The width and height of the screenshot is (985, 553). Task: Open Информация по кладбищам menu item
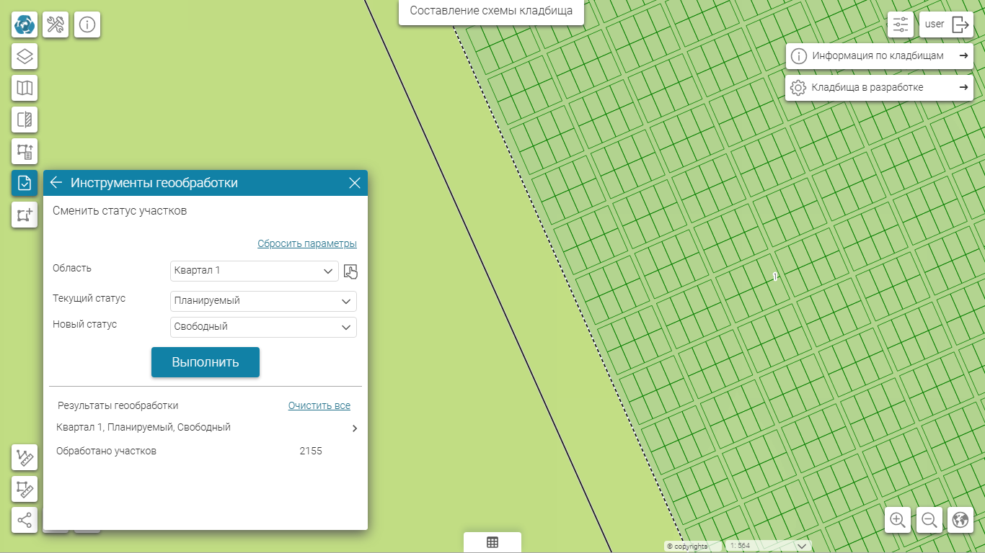coord(878,56)
